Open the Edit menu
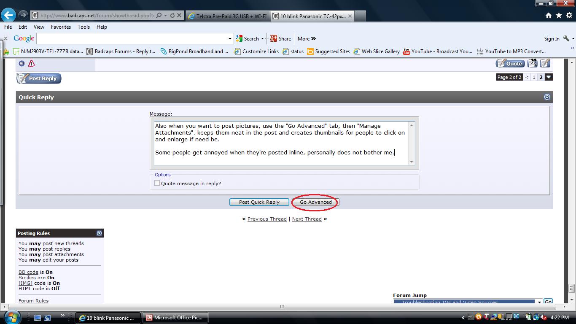The width and height of the screenshot is (576, 324). (23, 27)
